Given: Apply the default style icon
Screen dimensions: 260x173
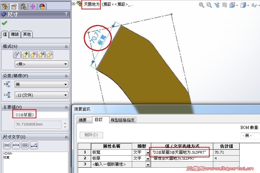Looking at the screenshot, I should click(17, 55).
